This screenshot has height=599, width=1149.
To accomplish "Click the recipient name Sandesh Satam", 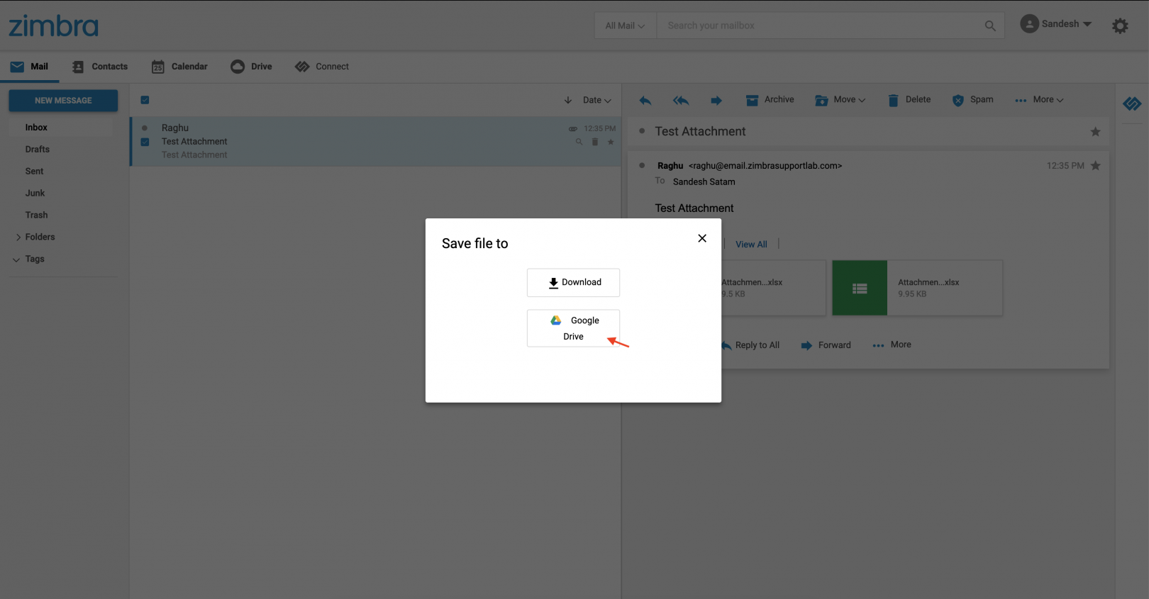I will pyautogui.click(x=704, y=182).
